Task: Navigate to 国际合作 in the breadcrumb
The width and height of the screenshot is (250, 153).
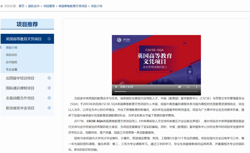Action: (x=34, y=6)
